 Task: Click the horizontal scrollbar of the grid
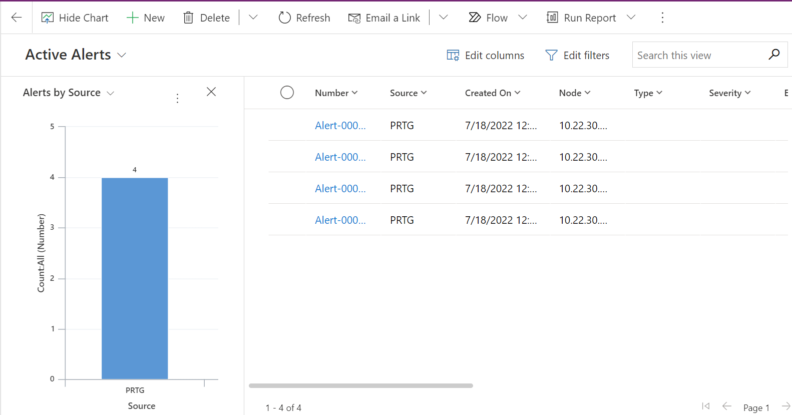pos(361,385)
